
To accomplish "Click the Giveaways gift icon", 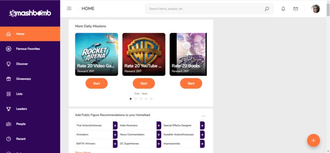I will [x=8, y=79].
